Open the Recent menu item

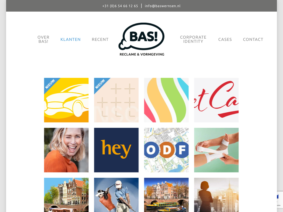100,39
